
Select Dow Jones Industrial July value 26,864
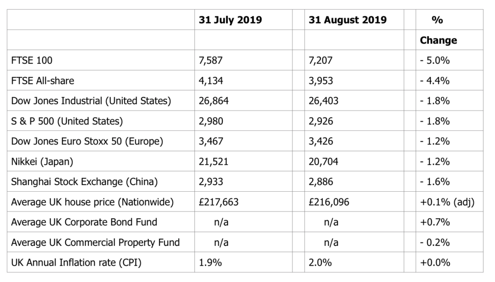[x=214, y=101]
